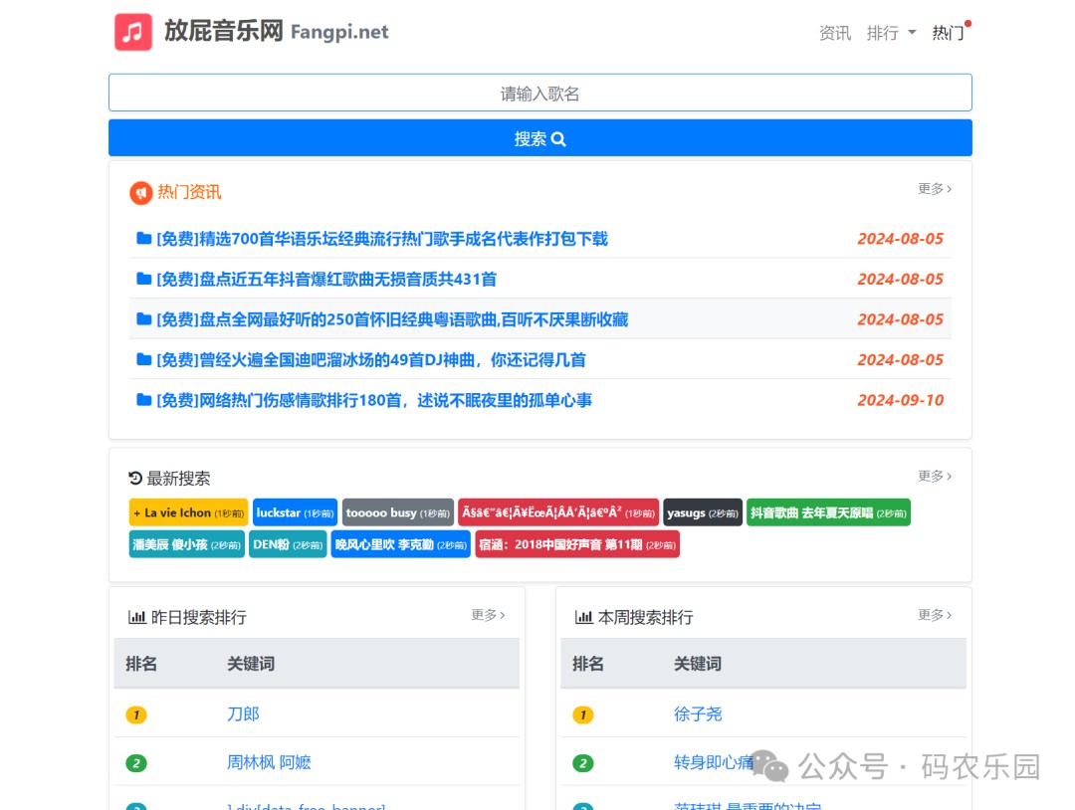This screenshot has width=1075, height=810.
Task: Select the dark yasugs search tag
Action: [x=703, y=512]
